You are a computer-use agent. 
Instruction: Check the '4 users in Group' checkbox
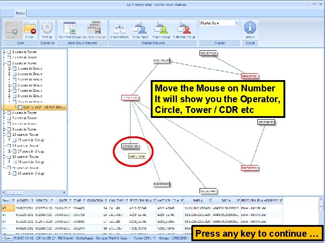point(14,74)
